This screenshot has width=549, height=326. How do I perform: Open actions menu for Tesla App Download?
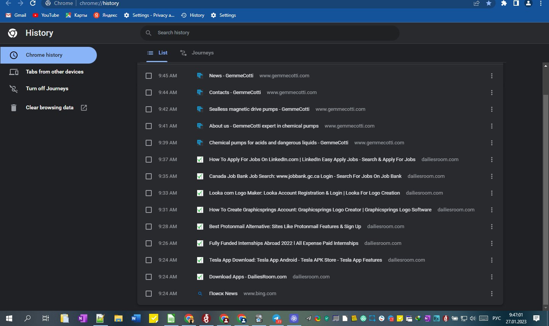coord(492,260)
